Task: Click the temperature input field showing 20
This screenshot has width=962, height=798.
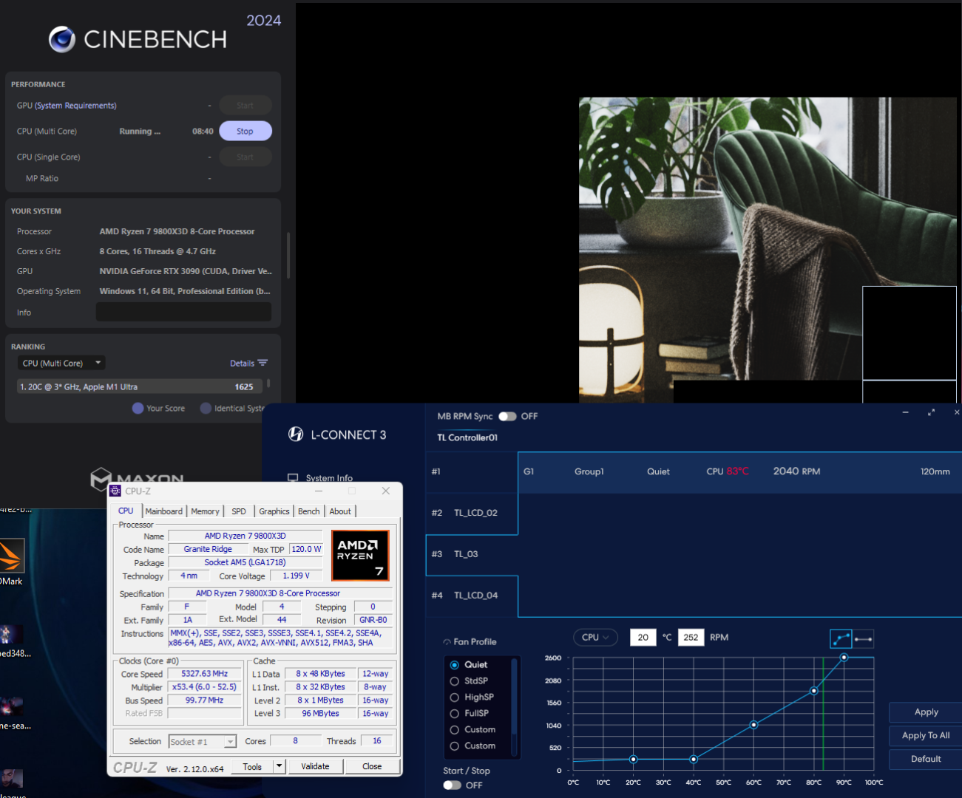Action: [643, 637]
